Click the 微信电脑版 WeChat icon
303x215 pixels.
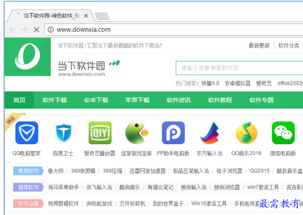283,133
